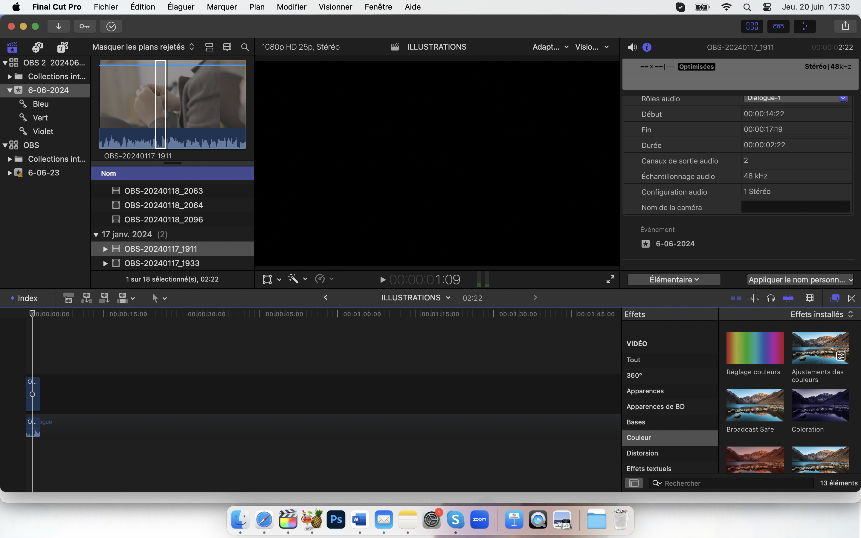Switch browser filmstrip/list view icon

pyautogui.click(x=227, y=47)
